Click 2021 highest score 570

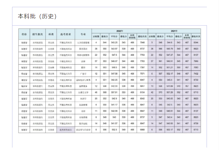click(x=160, y=92)
